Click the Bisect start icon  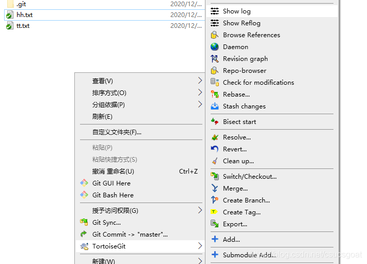(215, 121)
